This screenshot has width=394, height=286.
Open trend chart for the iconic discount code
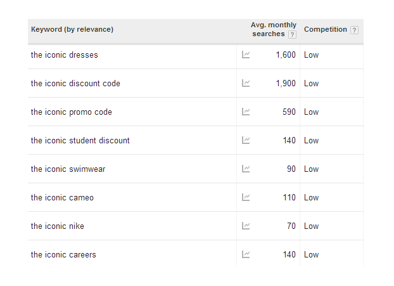[x=246, y=83]
